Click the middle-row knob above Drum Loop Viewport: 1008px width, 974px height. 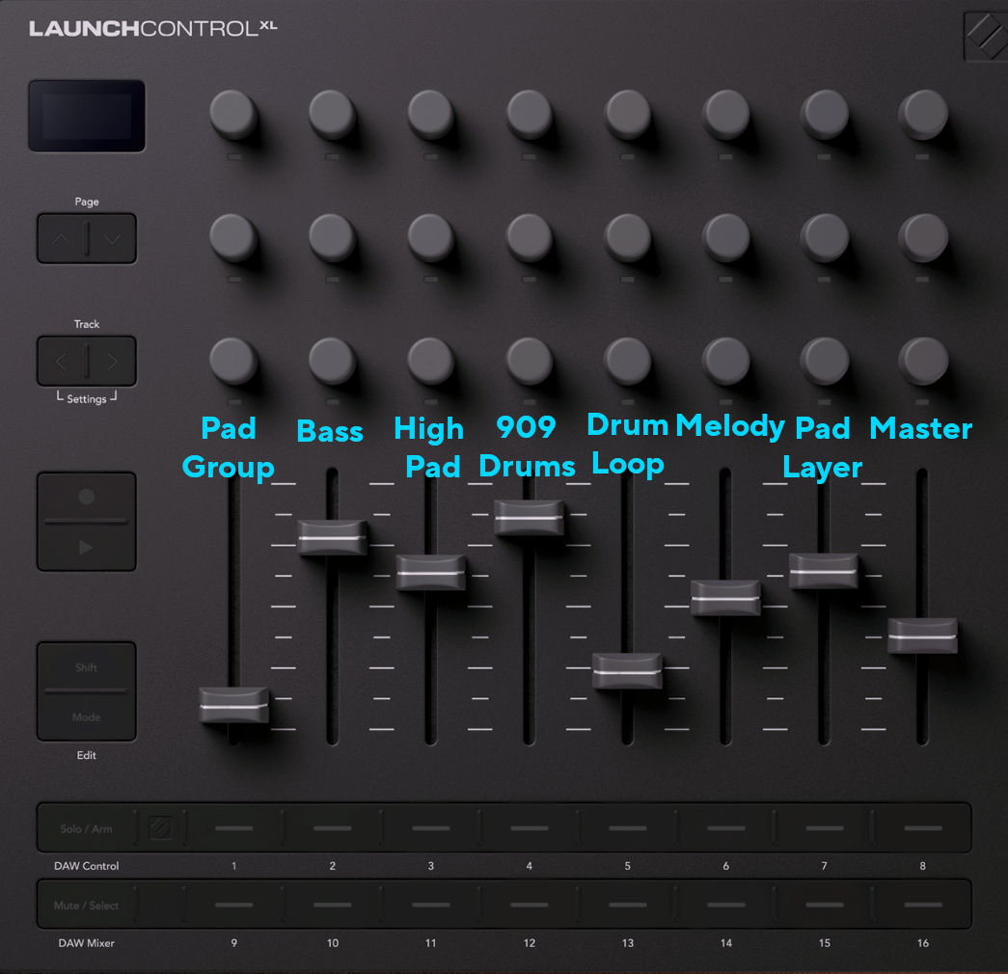tap(628, 238)
